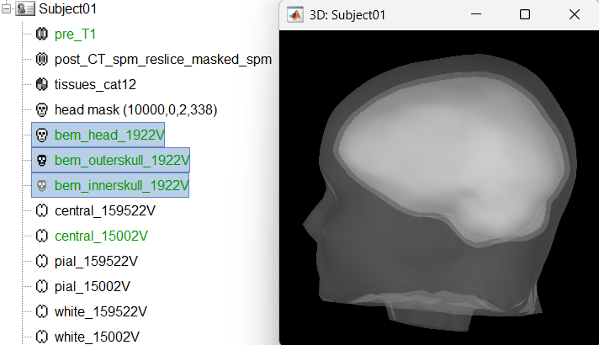Select the pial_159522V surface
The image size is (599, 345).
pyautogui.click(x=96, y=261)
